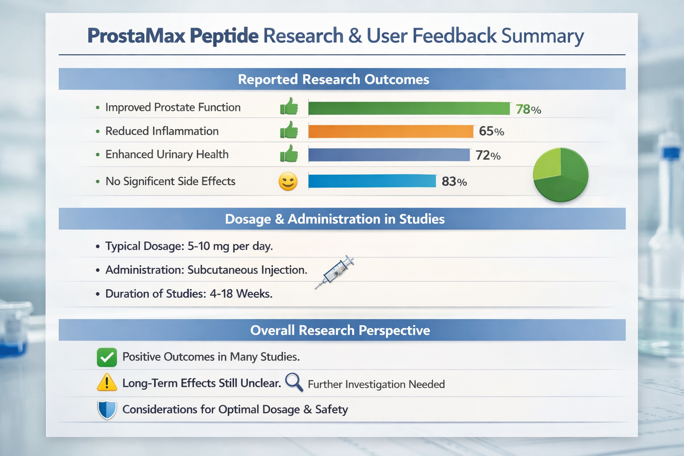The image size is (684, 456).
Task: Click the Overall Research Perspective banner
Action: [340, 330]
